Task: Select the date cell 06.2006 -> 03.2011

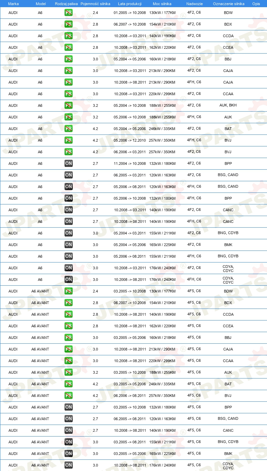Action: coord(130,152)
